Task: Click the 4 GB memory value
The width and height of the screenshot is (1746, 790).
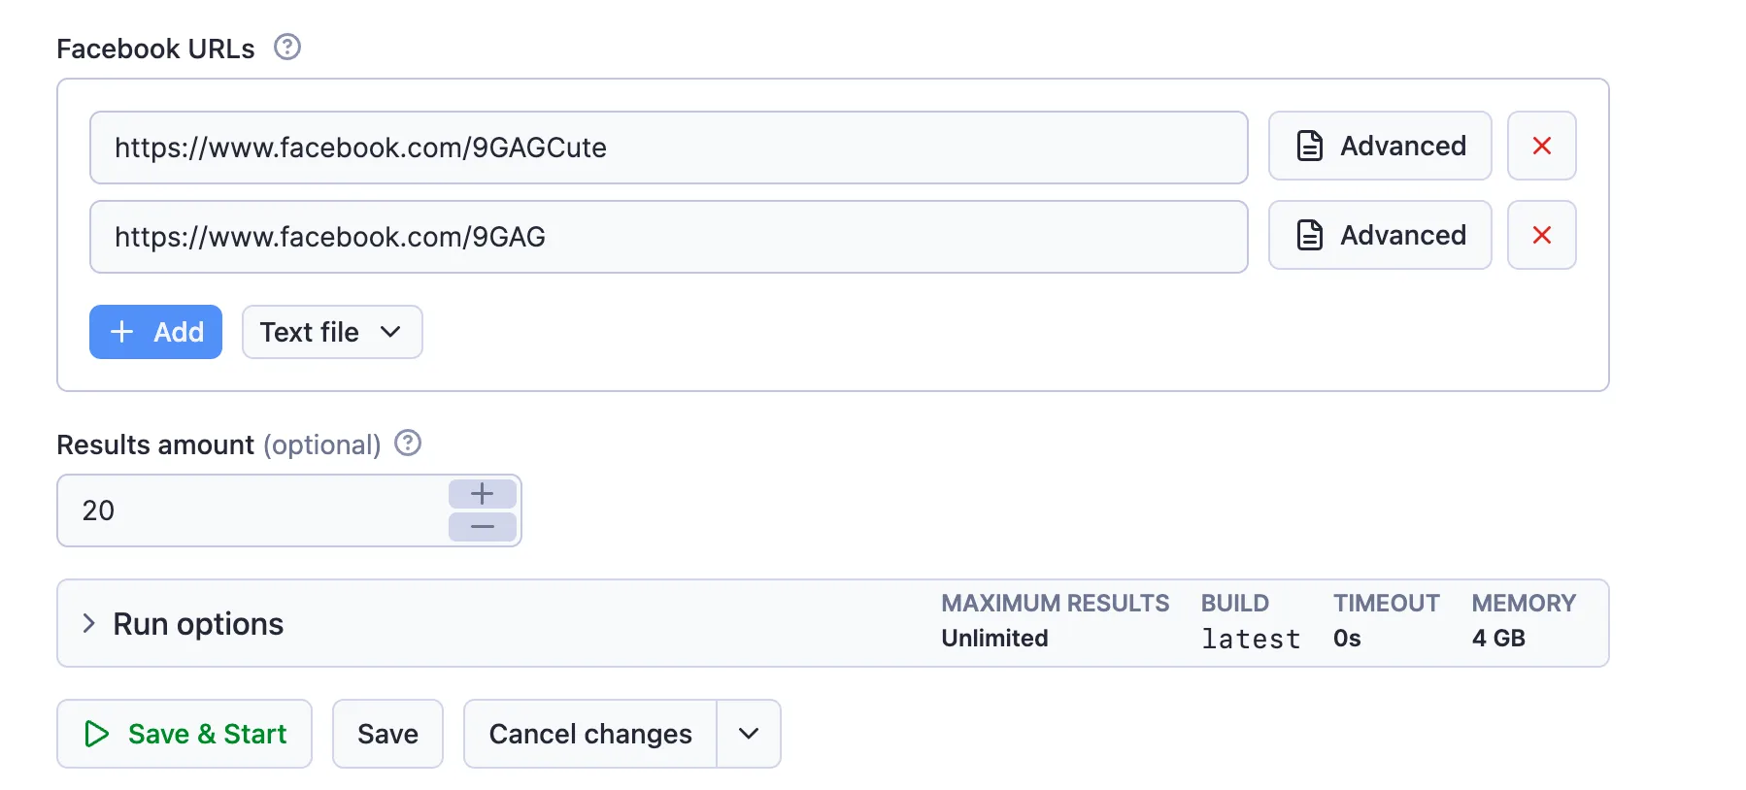Action: tap(1498, 639)
